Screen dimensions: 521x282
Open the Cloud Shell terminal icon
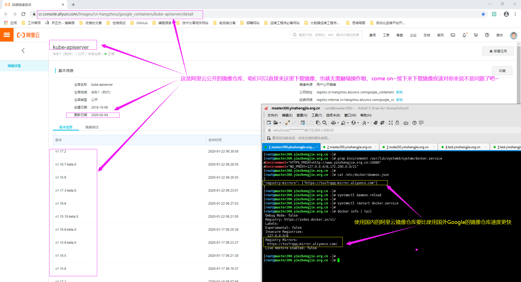point(453,35)
